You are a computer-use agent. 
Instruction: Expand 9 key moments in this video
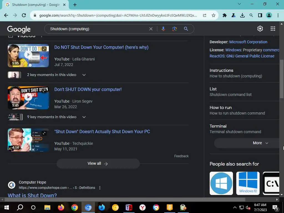click(84, 117)
